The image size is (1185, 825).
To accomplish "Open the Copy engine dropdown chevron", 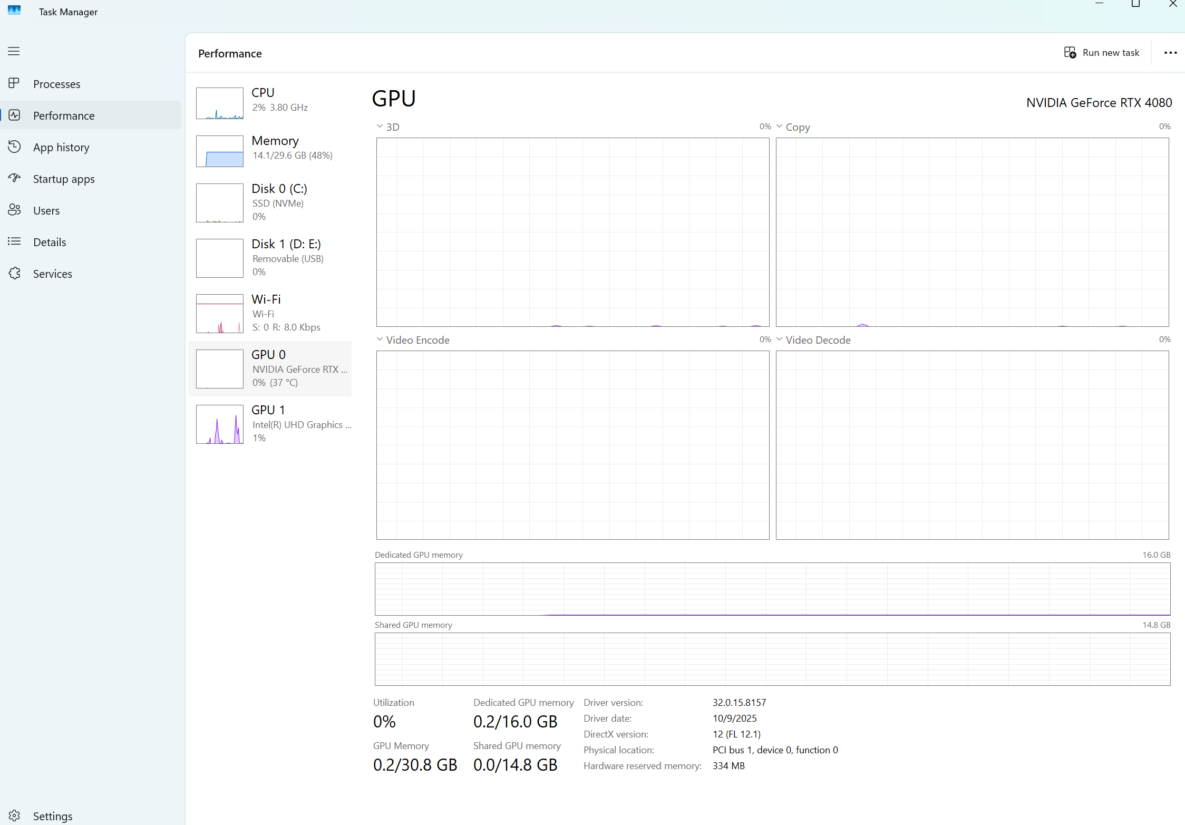I will (x=779, y=127).
